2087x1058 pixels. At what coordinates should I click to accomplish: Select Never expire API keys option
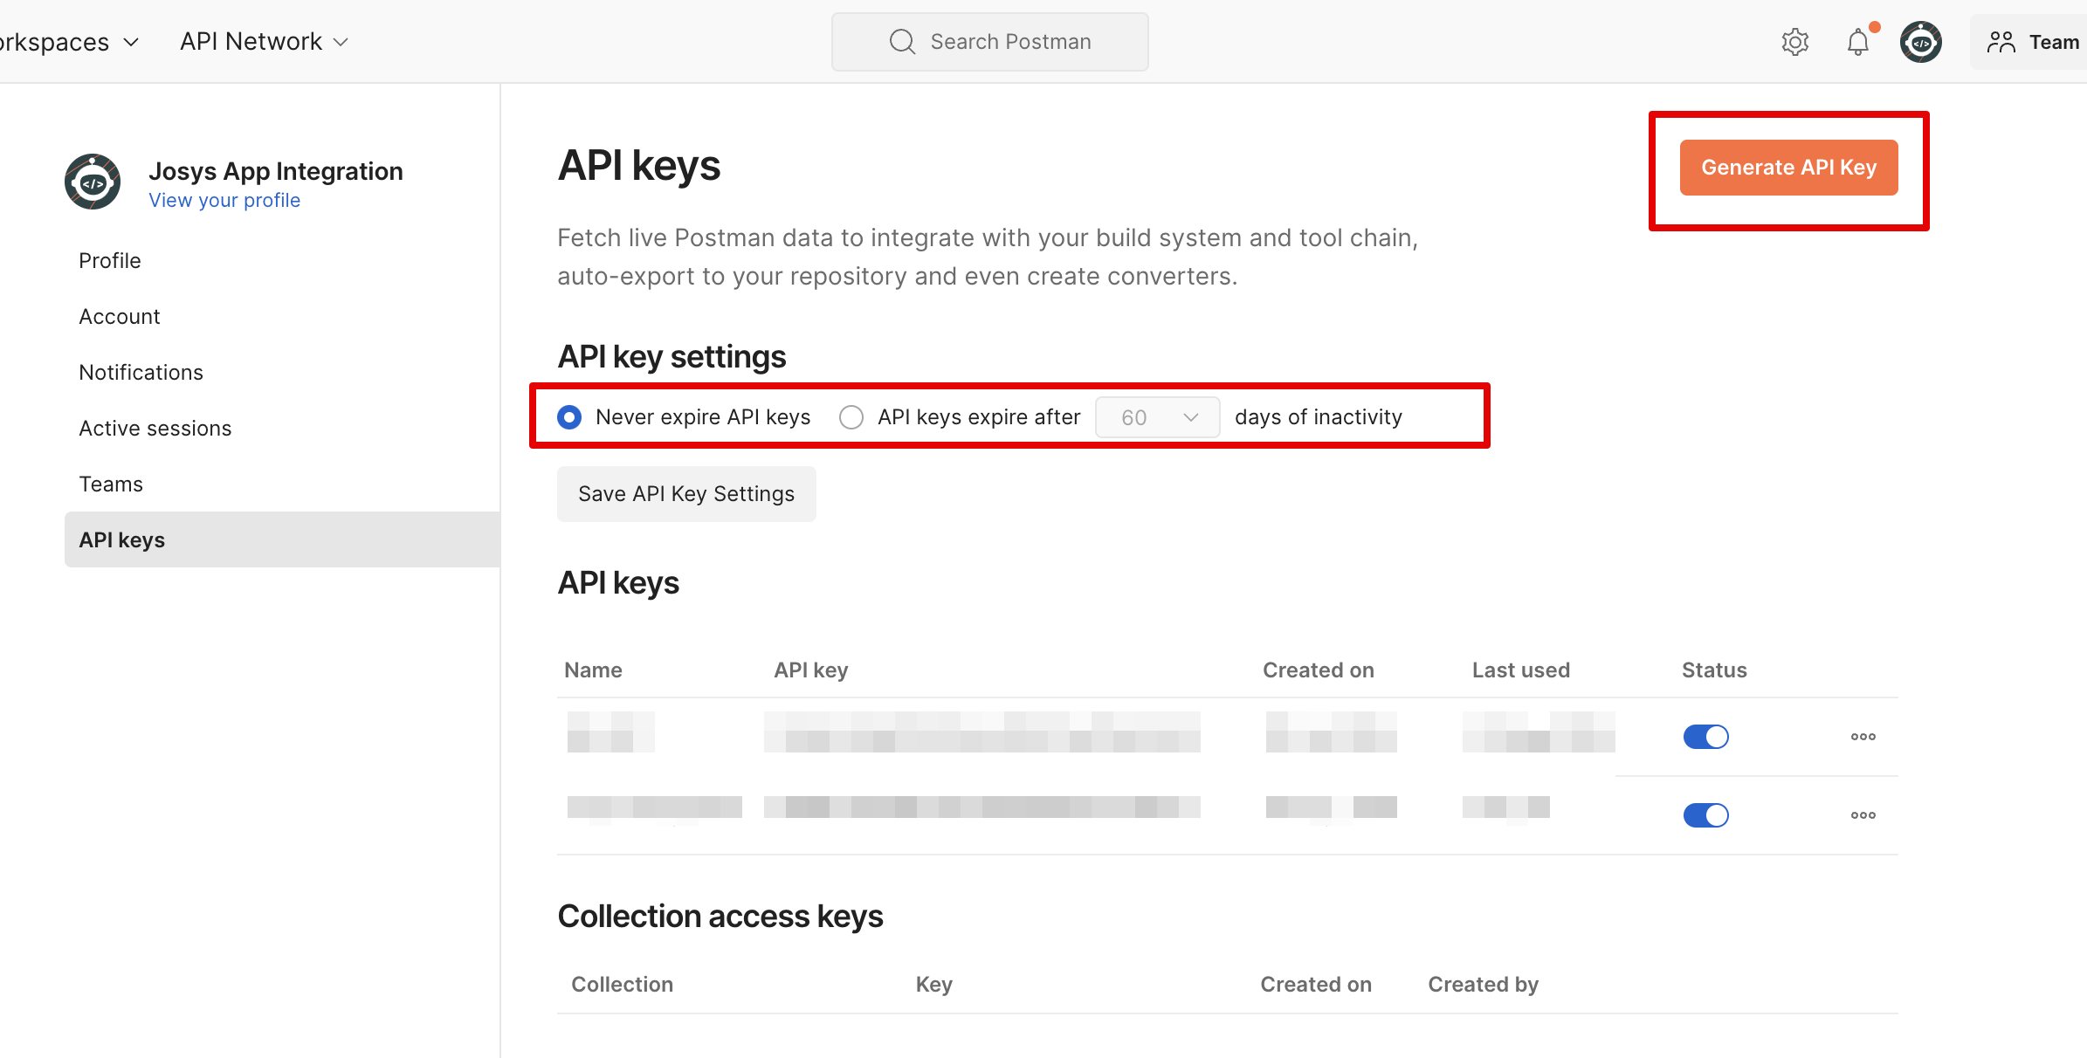tap(569, 417)
